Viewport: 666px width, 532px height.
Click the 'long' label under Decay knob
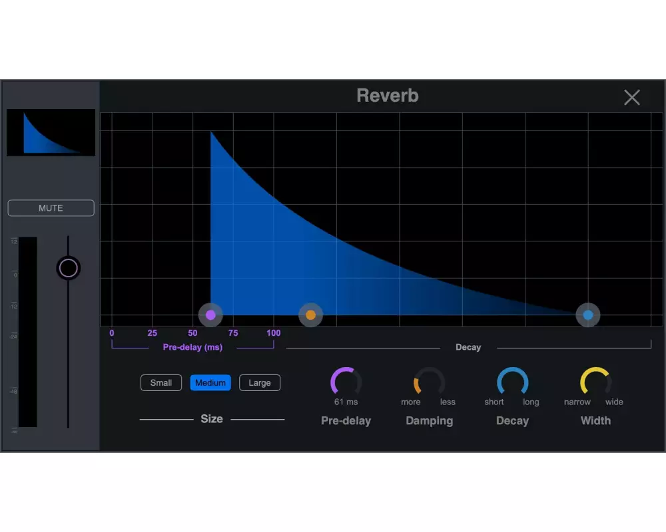click(x=531, y=402)
